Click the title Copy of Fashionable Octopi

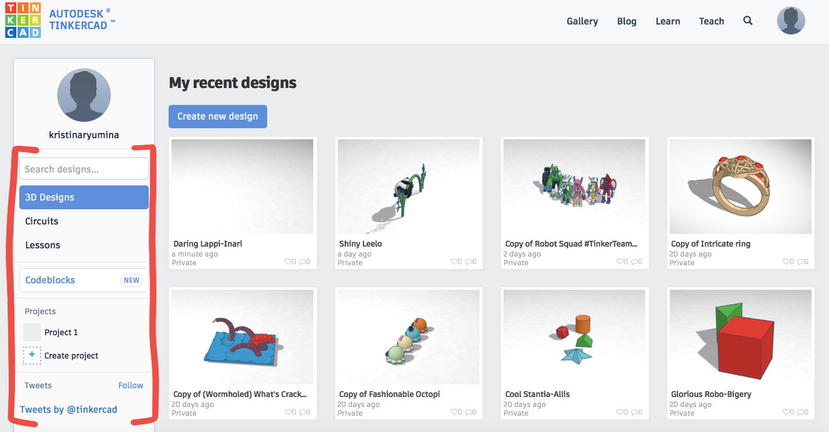[x=390, y=394]
